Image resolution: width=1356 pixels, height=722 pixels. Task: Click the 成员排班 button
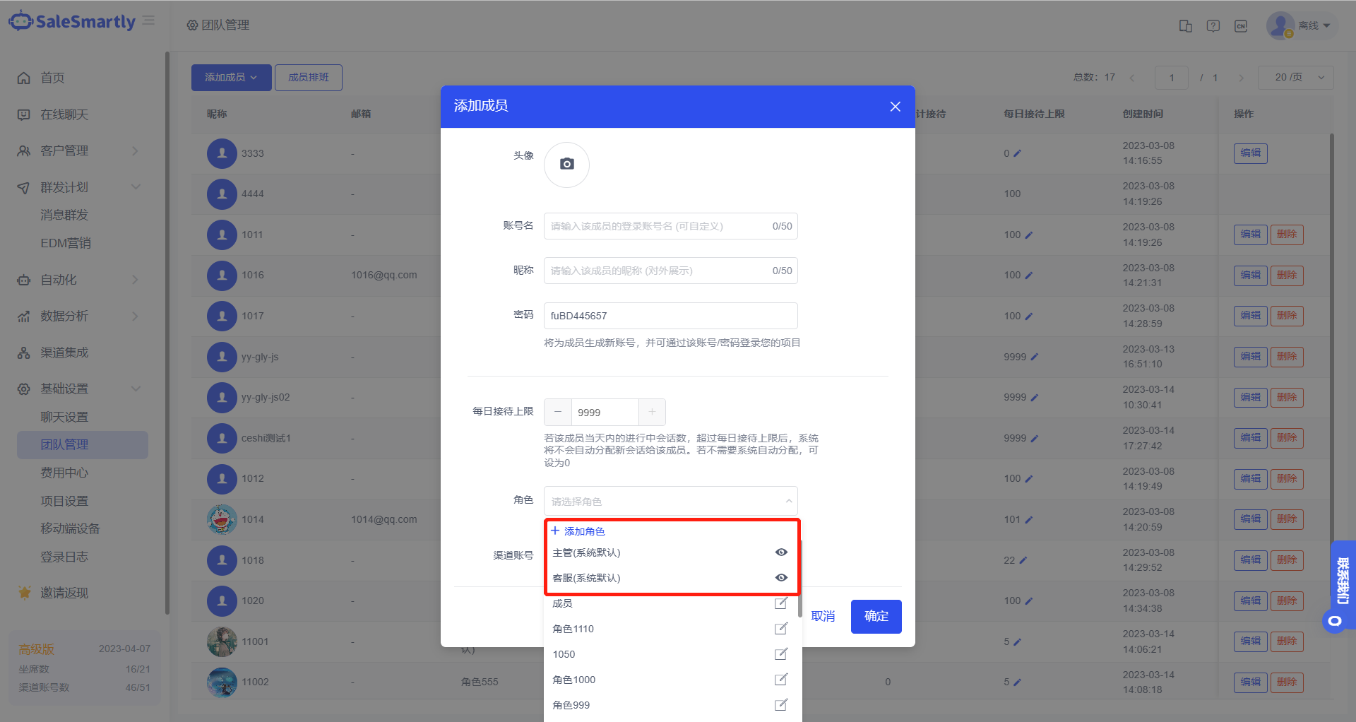click(309, 78)
